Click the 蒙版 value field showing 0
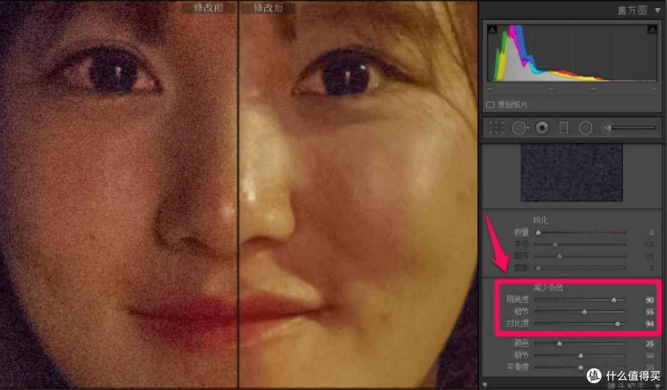This screenshot has width=667, height=390. (x=652, y=268)
